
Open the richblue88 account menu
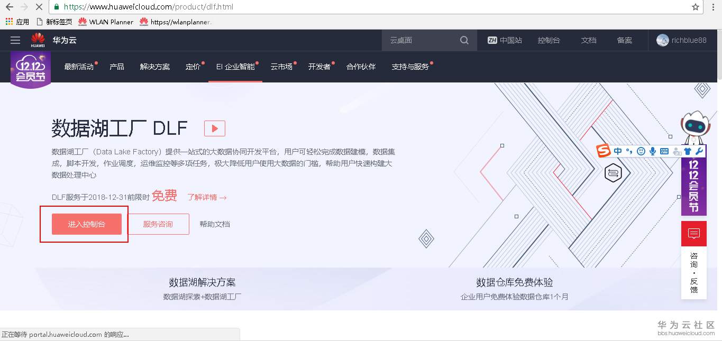681,40
